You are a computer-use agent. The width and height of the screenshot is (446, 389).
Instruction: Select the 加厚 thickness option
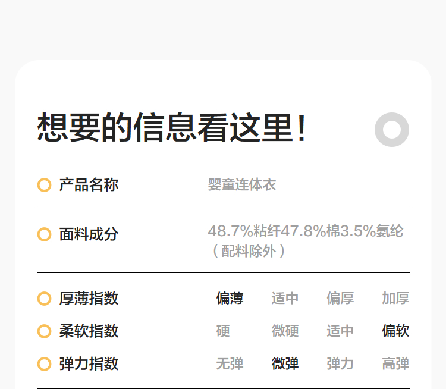point(395,298)
